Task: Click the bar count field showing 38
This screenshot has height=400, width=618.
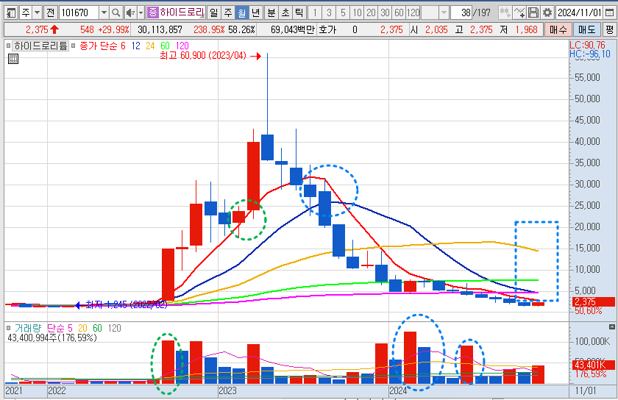Action: click(461, 12)
